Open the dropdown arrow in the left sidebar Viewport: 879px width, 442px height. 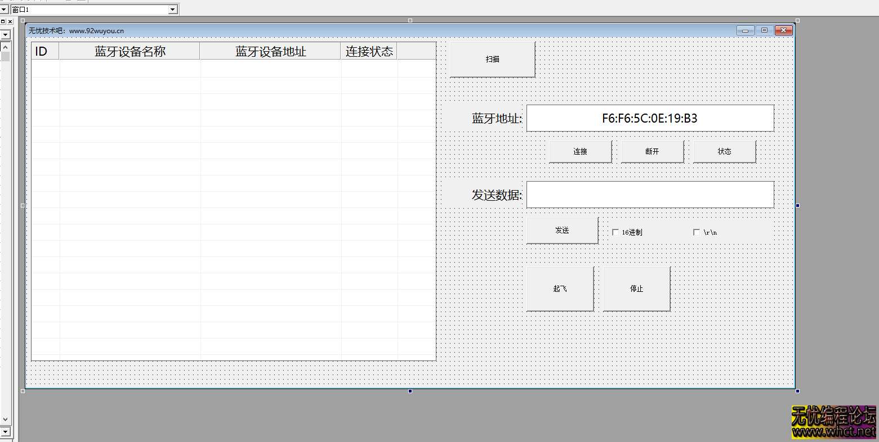click(5, 34)
